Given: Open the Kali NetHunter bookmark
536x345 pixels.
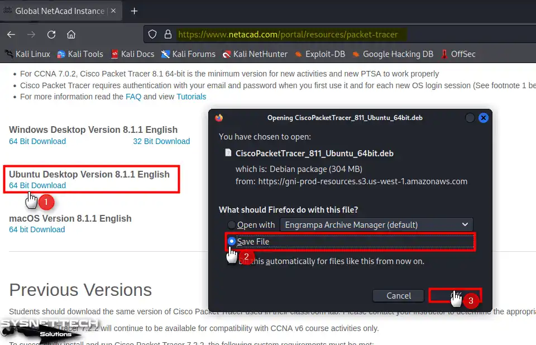Looking at the screenshot, I should point(255,54).
